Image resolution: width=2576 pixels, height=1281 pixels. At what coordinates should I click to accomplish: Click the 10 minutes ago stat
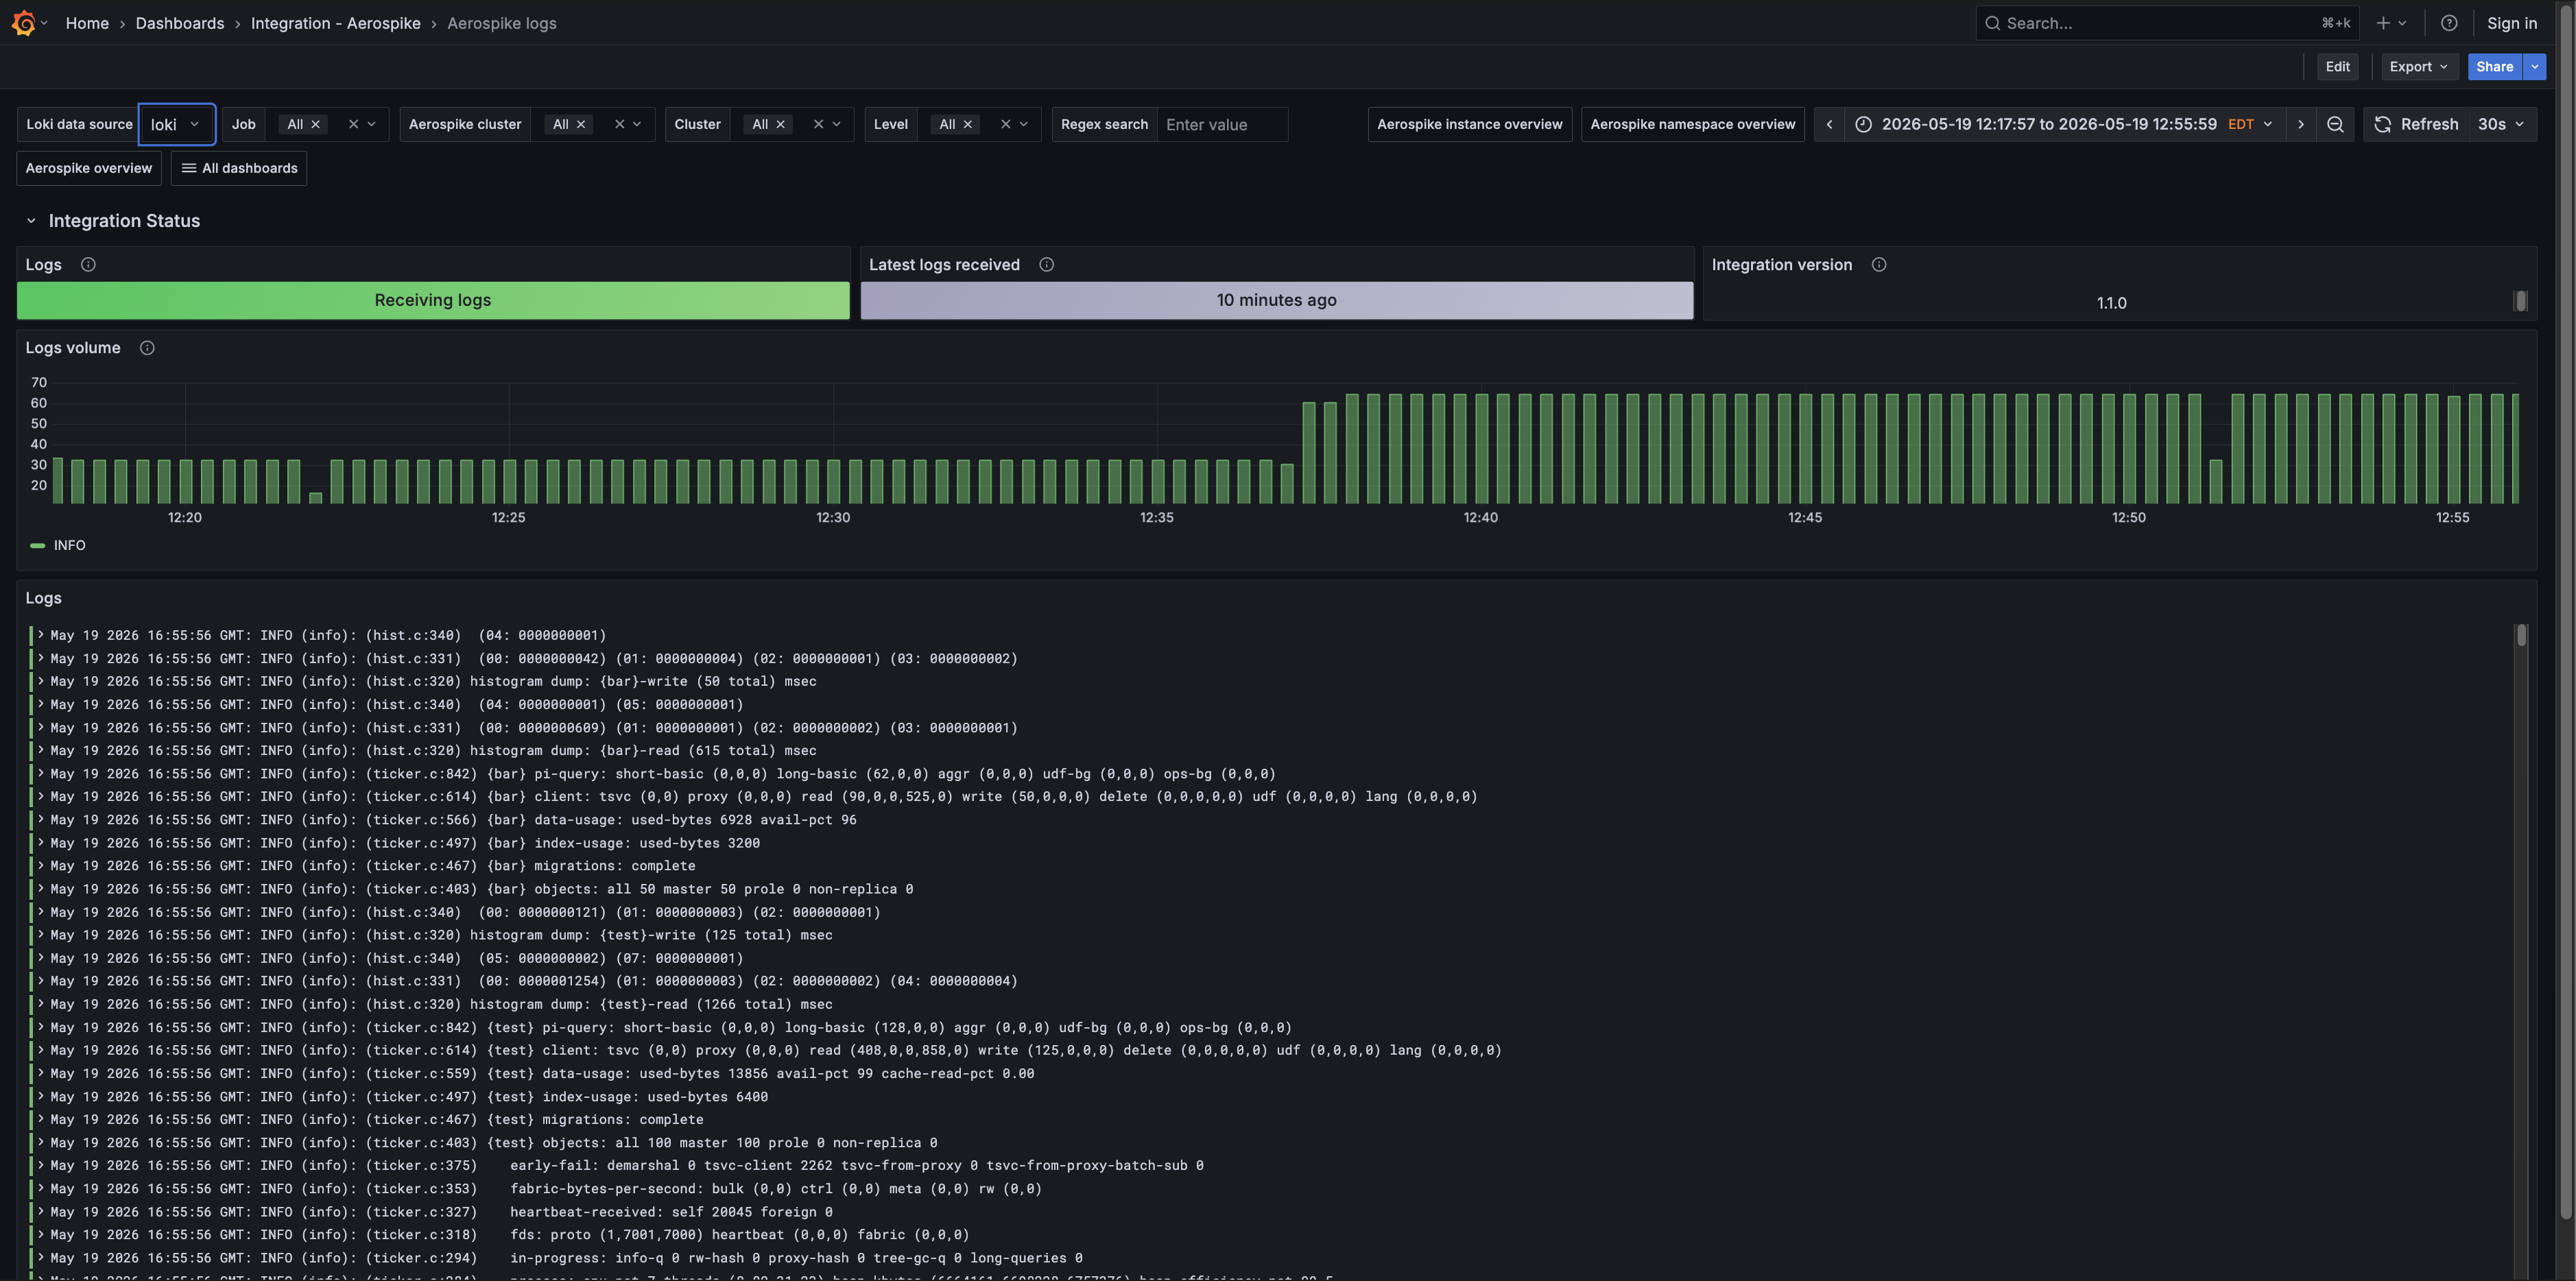tap(1276, 300)
